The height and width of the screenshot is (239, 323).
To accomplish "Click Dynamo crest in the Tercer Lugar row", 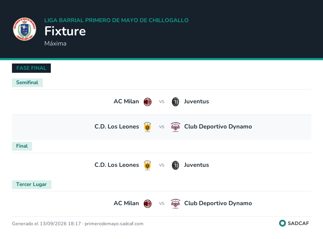I will (176, 204).
